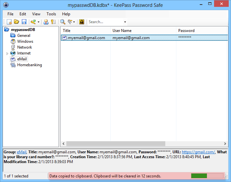Viewport: 231px width, 182px height.
Task: Click the mypasswdDB open-folder icon
Action: click(7, 30)
